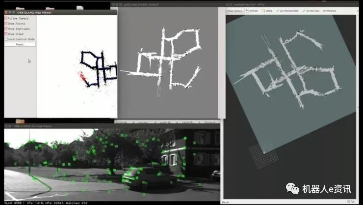The height and width of the screenshot is (205, 363).
Task: Click Reset button at RViz bottom-left
Action: [x=226, y=202]
